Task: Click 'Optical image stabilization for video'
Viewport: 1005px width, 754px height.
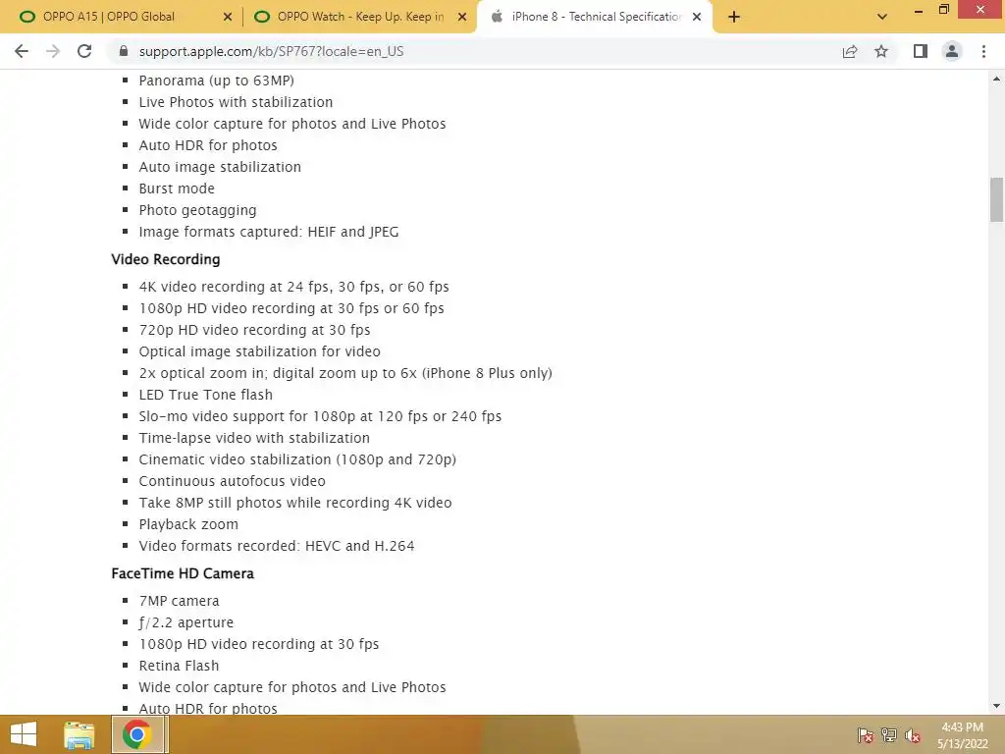Action: click(x=259, y=351)
